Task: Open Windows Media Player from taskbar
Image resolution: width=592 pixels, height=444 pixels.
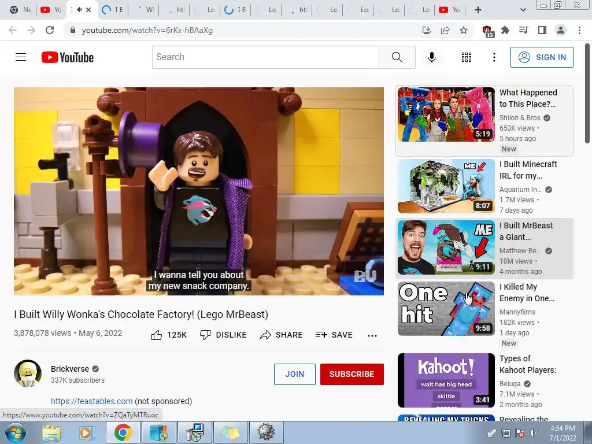Action: [x=86, y=432]
